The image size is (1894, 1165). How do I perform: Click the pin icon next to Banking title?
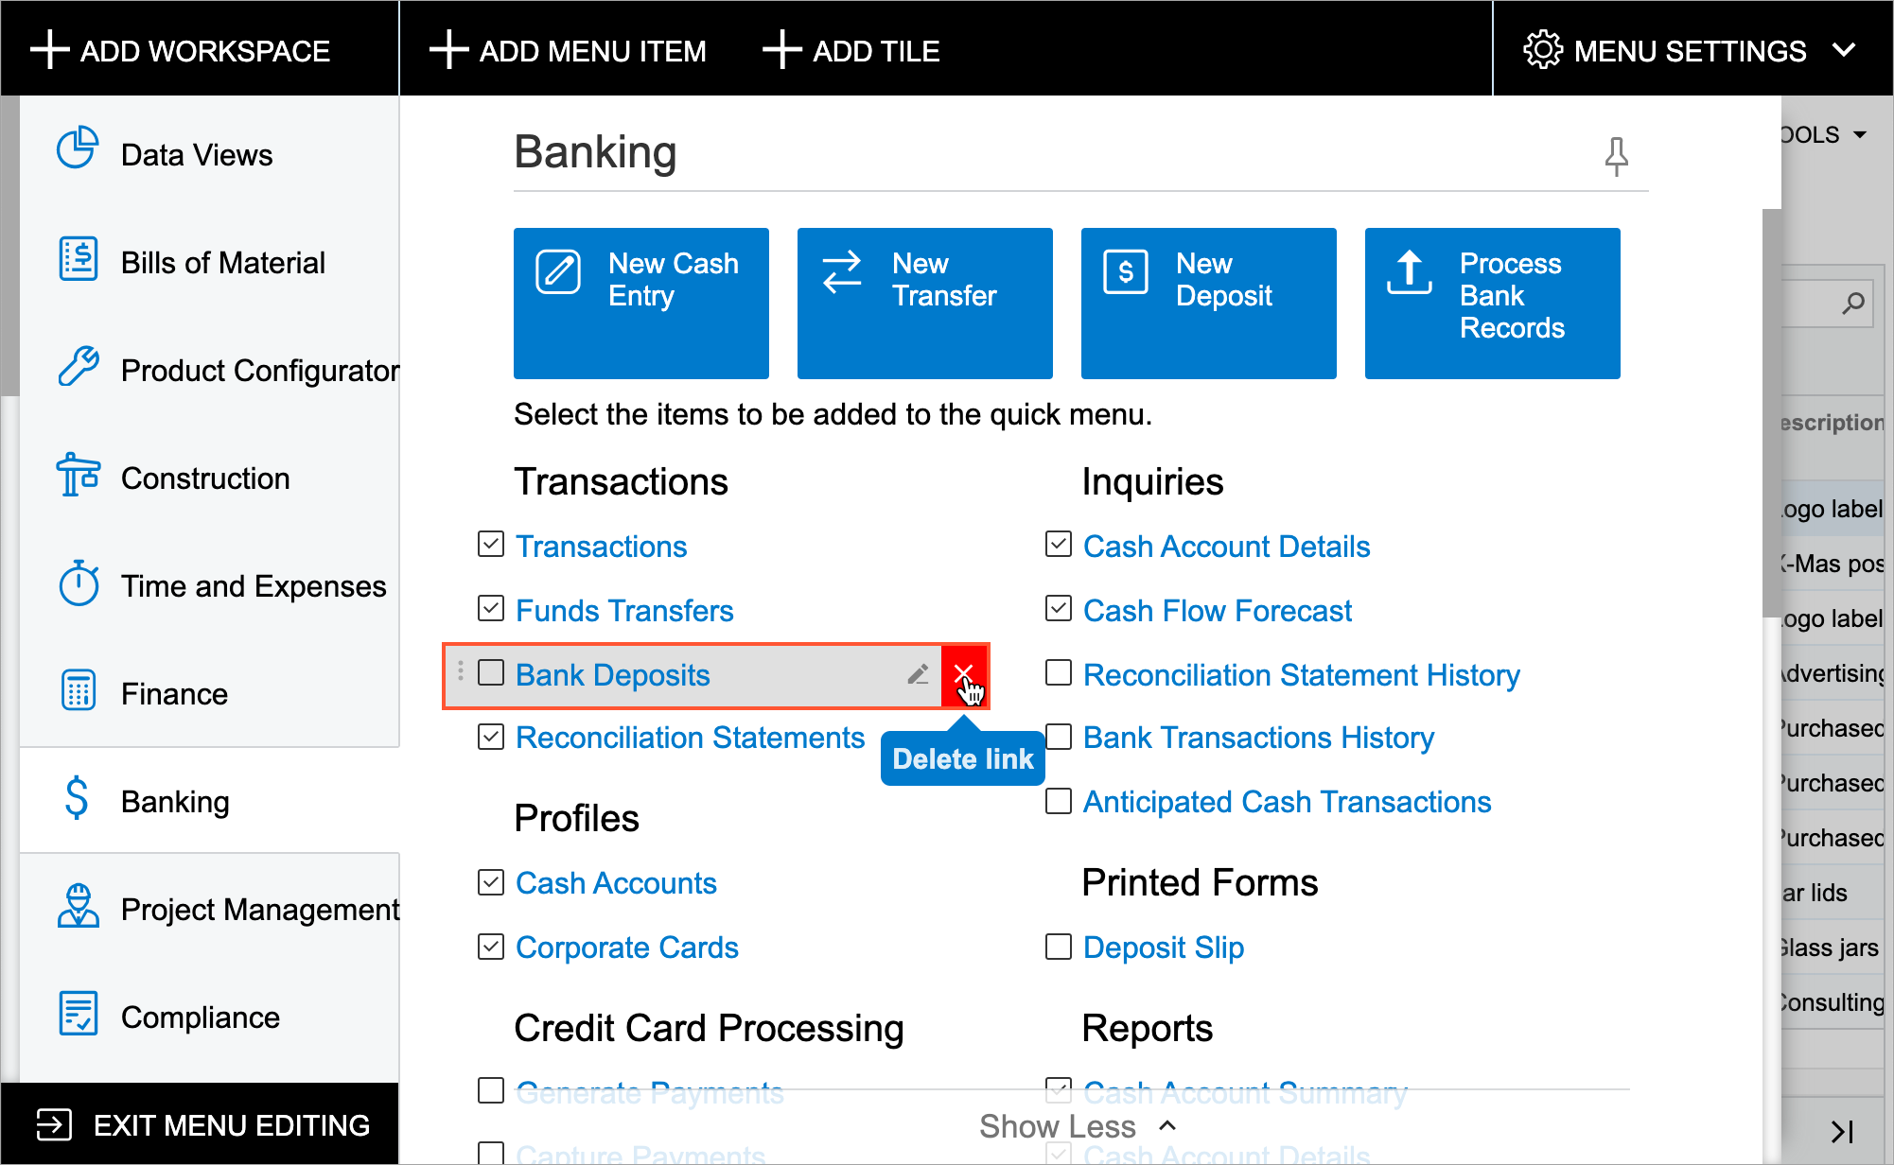coord(1616,156)
